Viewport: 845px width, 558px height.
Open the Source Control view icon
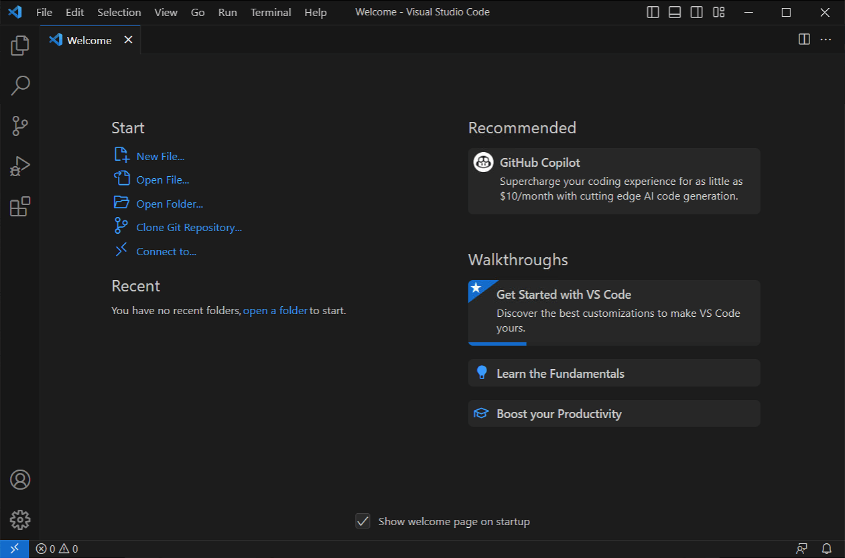(x=20, y=125)
